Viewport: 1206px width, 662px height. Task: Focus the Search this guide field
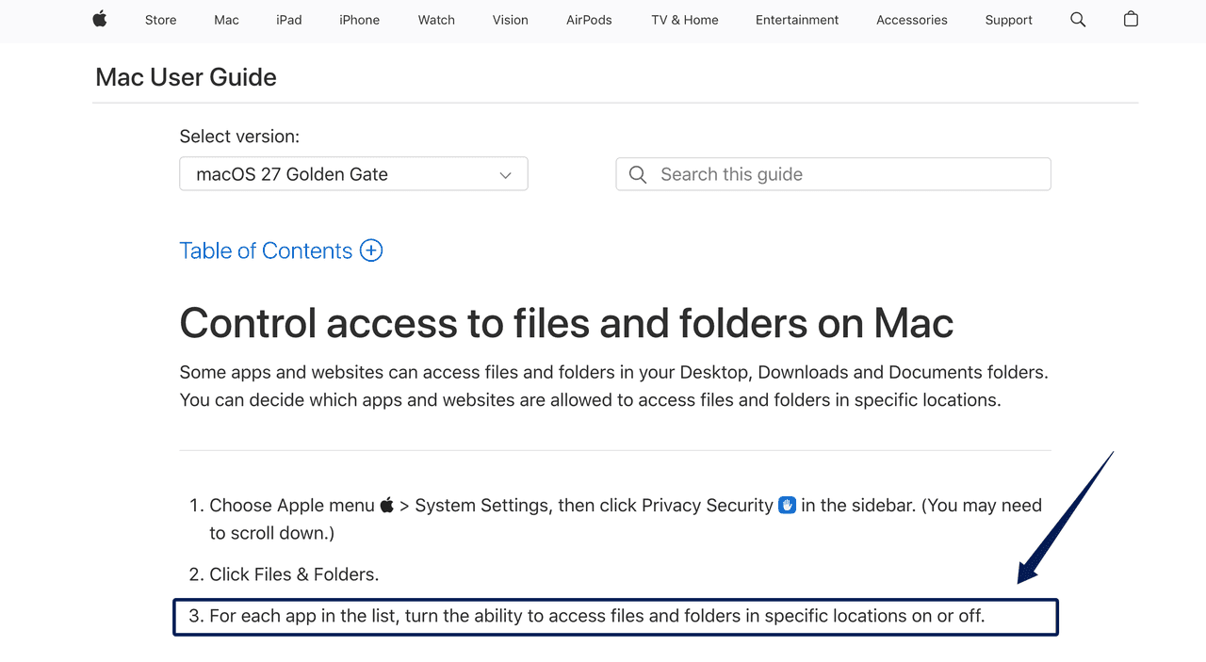[x=833, y=174]
